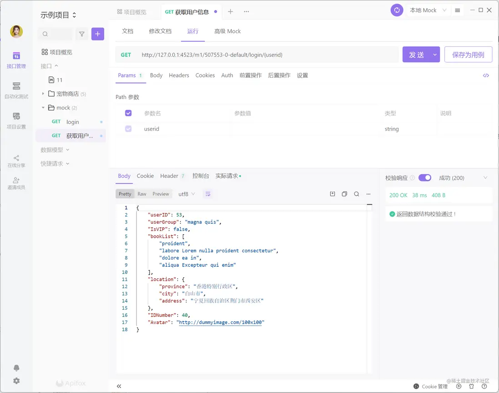Open settings gear in sidebar bottom
499x393 pixels.
(16, 381)
